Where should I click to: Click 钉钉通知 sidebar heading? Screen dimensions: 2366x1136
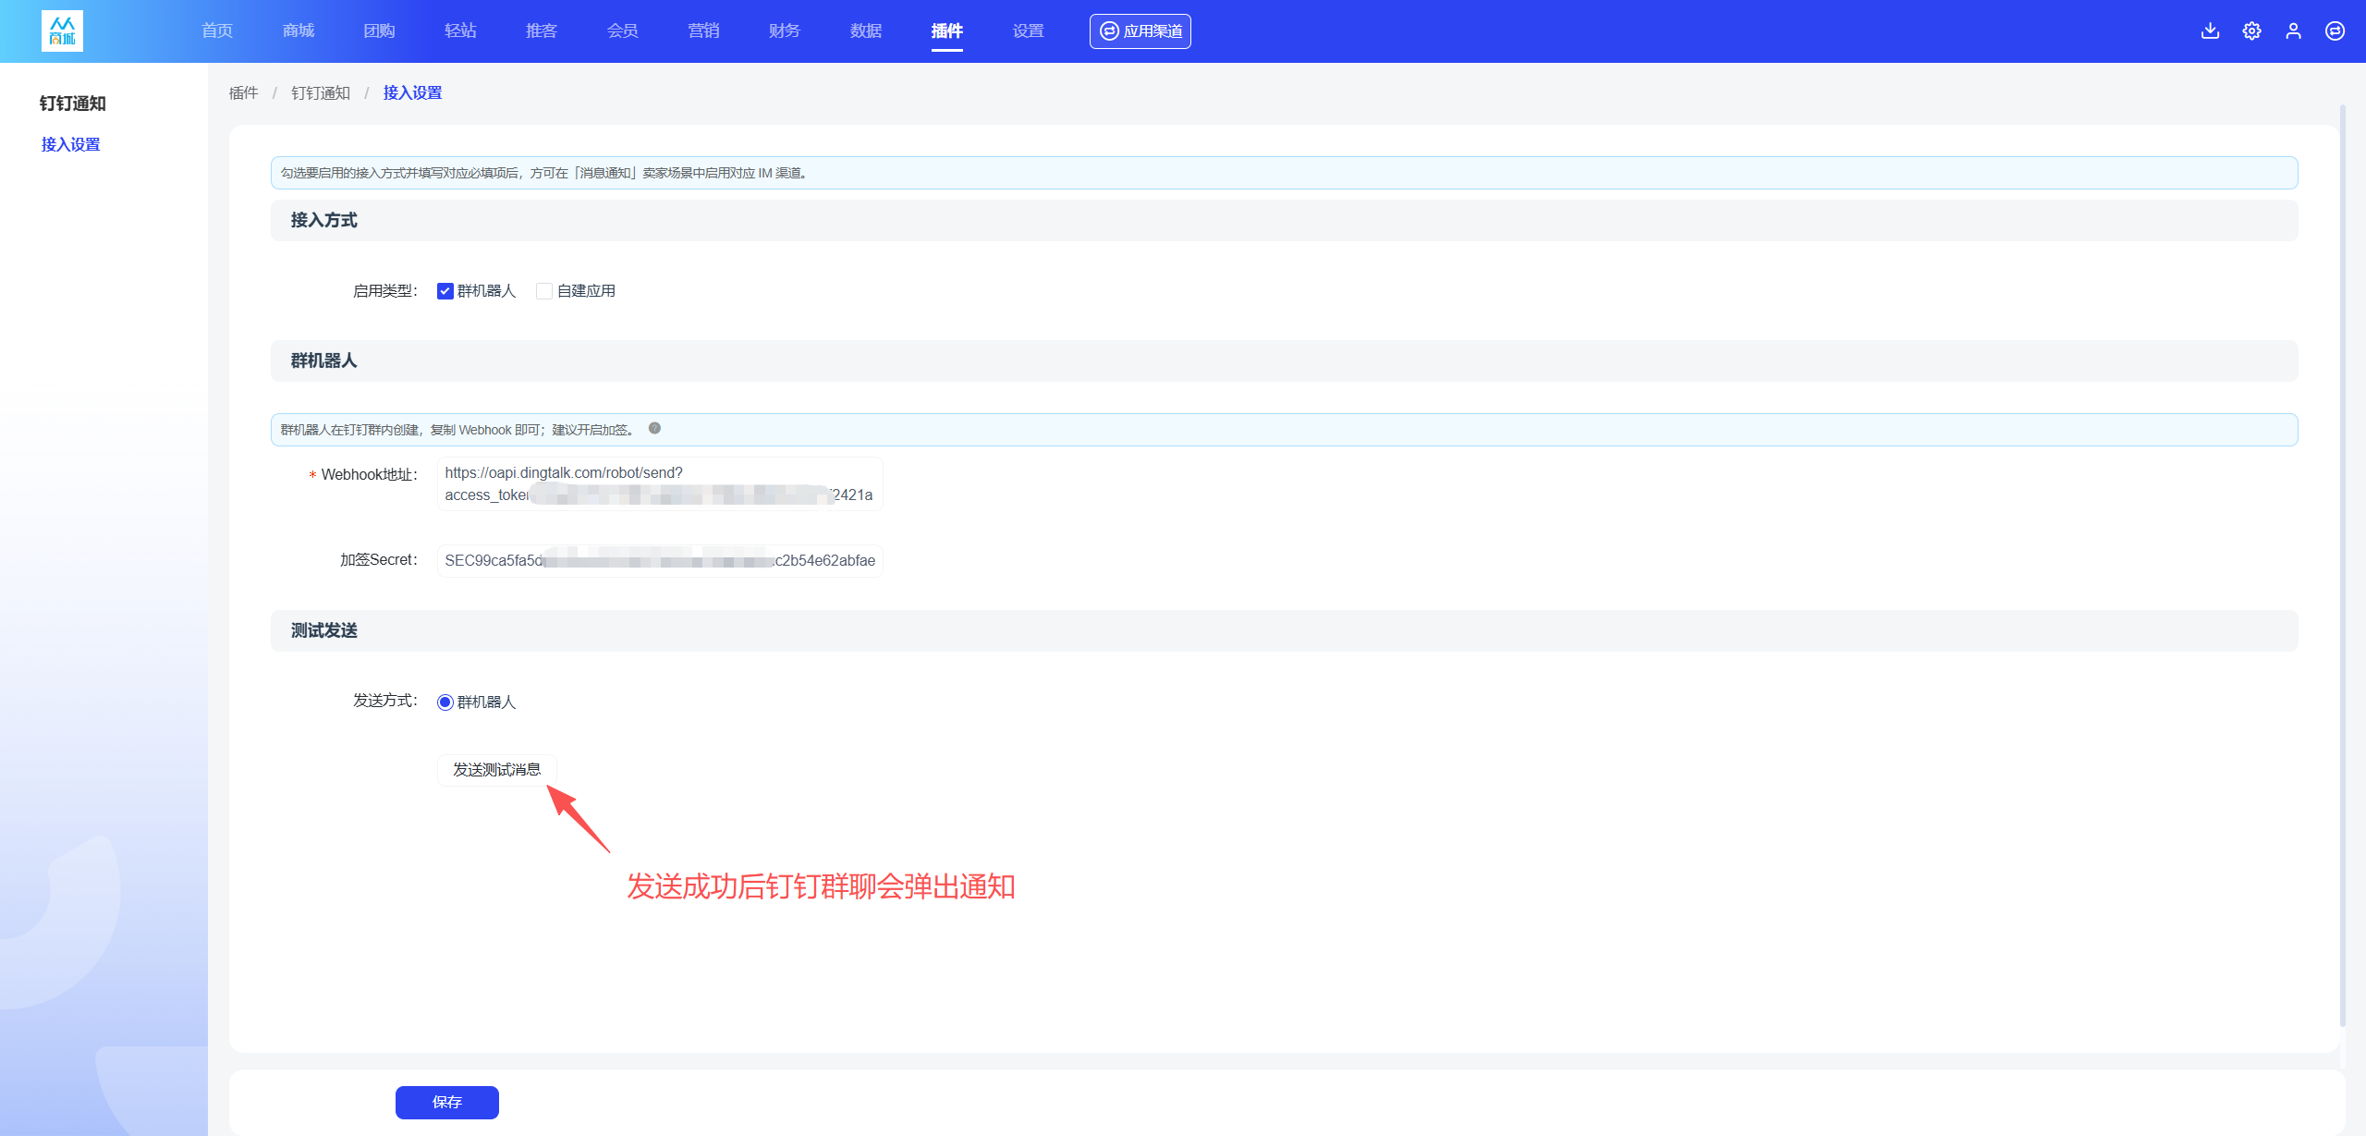coord(73,104)
